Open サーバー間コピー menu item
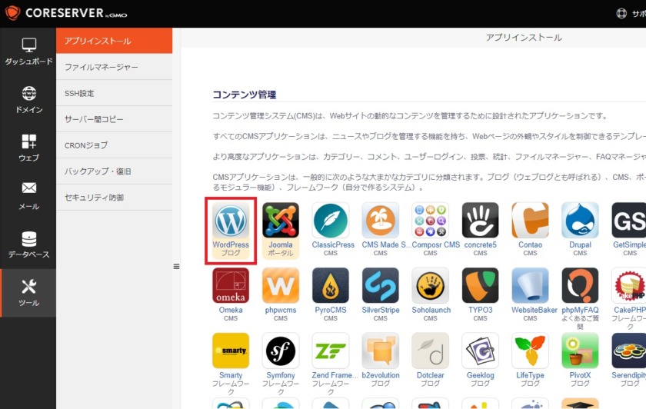 click(114, 119)
